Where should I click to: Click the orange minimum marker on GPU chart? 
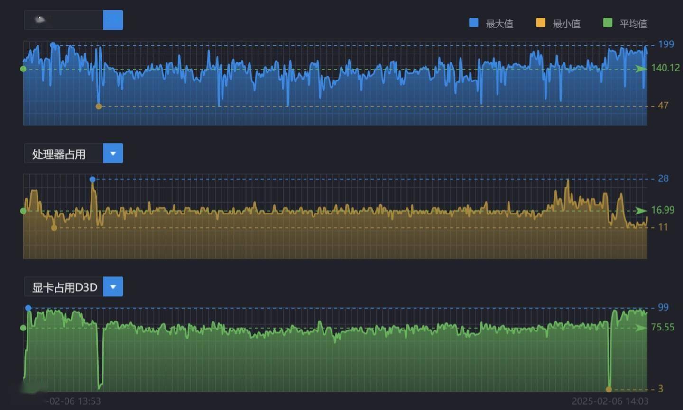609,389
